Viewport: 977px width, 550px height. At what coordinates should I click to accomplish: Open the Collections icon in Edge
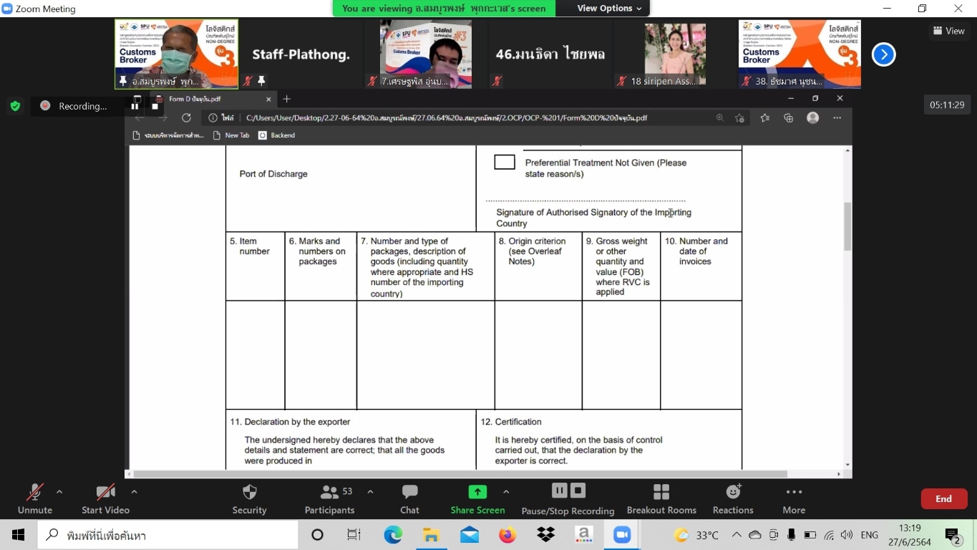tap(789, 118)
